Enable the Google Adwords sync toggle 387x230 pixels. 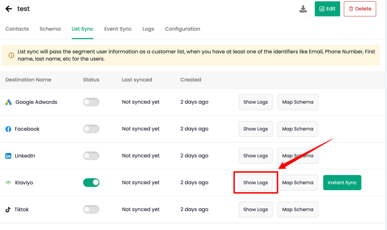click(91, 102)
